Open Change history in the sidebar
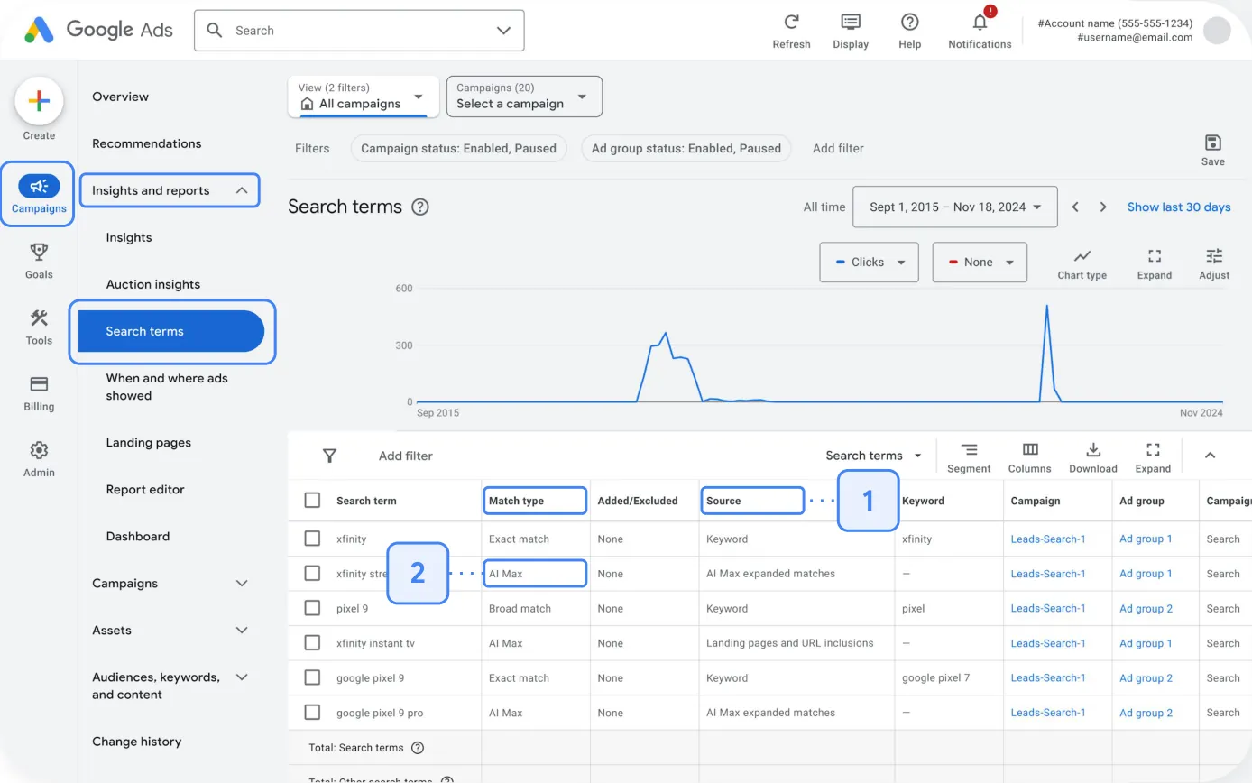 point(137,742)
